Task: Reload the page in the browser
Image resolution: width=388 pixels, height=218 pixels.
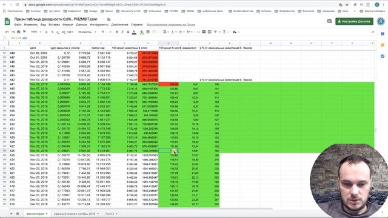Action: pyautogui.click(x=18, y=4)
